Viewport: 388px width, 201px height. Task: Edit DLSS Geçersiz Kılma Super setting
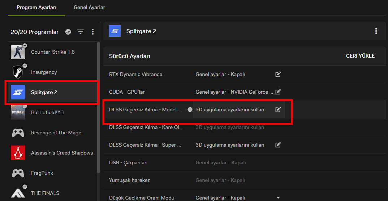278,145
